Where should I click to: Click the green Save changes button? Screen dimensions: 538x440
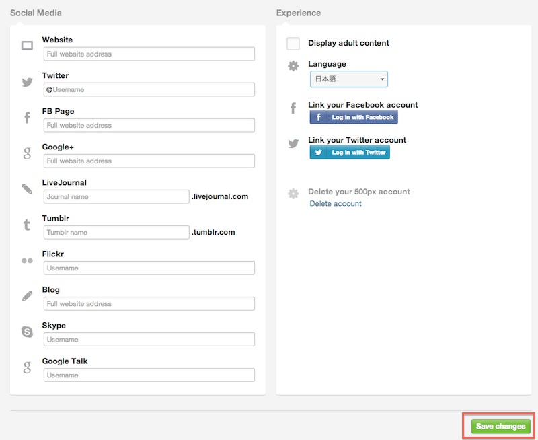click(x=500, y=427)
